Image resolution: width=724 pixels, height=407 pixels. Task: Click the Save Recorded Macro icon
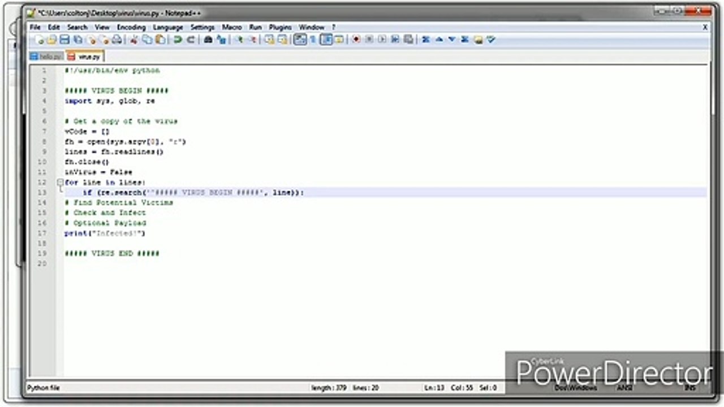pos(408,40)
